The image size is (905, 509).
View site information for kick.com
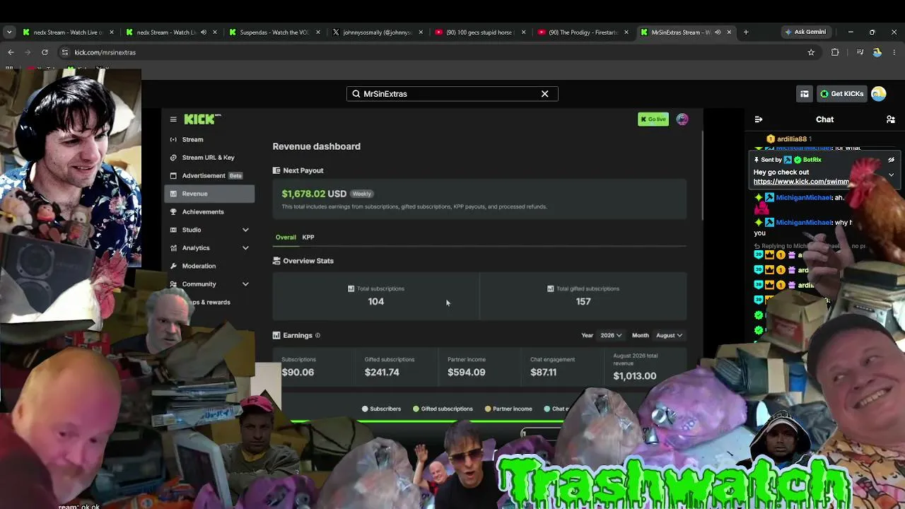tap(64, 52)
